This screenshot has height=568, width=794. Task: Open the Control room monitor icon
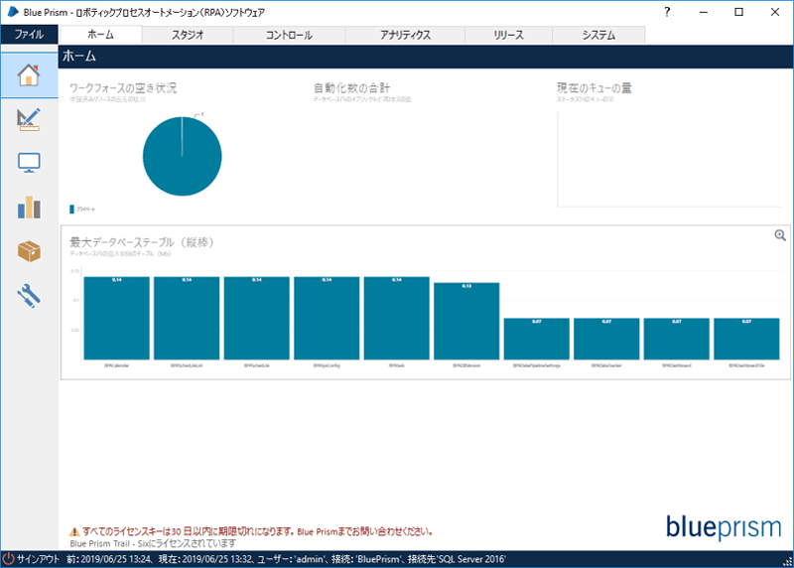29,163
